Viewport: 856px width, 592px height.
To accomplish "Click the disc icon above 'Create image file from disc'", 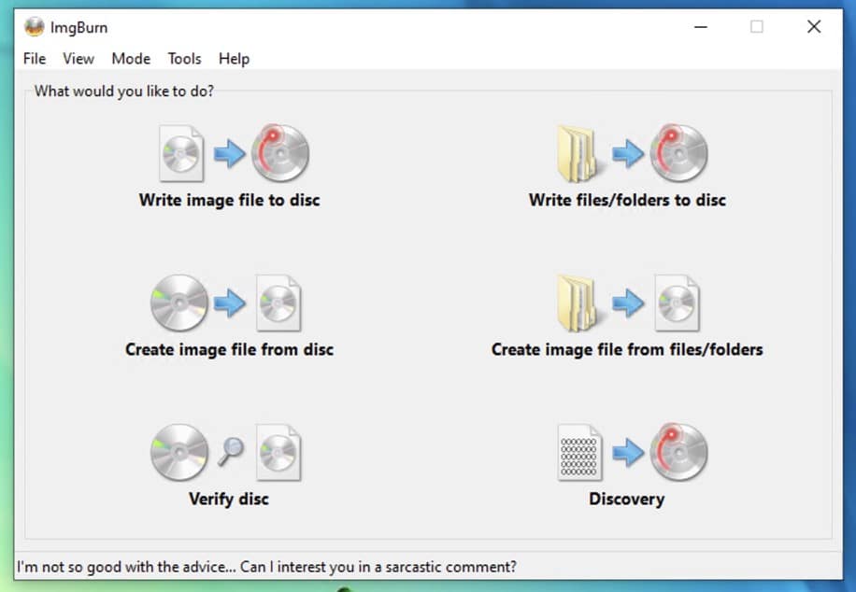I will click(x=179, y=303).
